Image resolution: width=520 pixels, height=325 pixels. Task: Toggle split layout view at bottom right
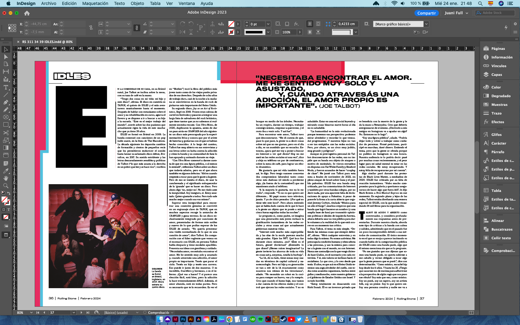tap(471, 313)
